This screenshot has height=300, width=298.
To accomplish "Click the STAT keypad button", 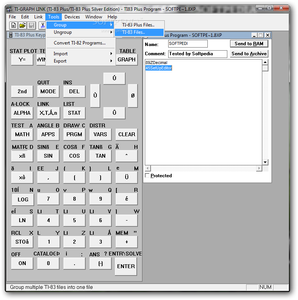I will tap(74, 113).
